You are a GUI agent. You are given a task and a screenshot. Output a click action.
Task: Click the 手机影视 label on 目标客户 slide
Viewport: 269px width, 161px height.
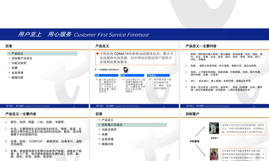(194, 141)
